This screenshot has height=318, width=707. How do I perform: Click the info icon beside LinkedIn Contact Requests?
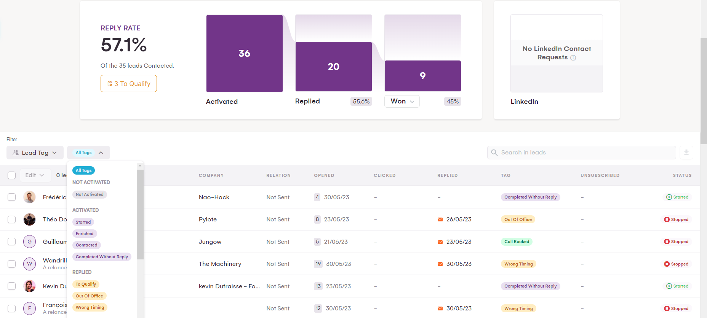(573, 58)
